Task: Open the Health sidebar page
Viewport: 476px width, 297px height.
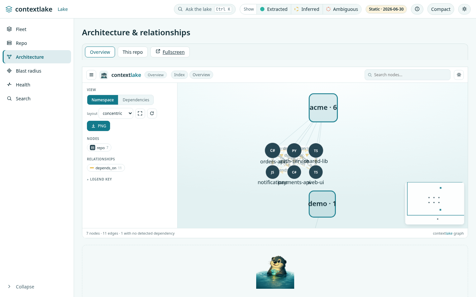Action: pyautogui.click(x=37, y=85)
